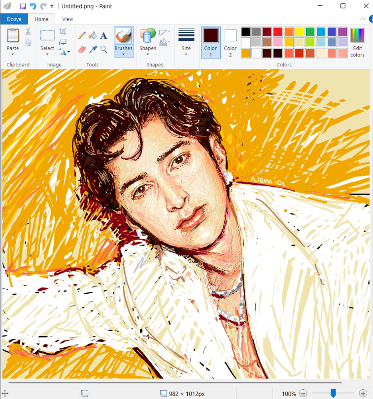This screenshot has width=373, height=399.
Task: Click the Paste label button
Action: coord(13,48)
